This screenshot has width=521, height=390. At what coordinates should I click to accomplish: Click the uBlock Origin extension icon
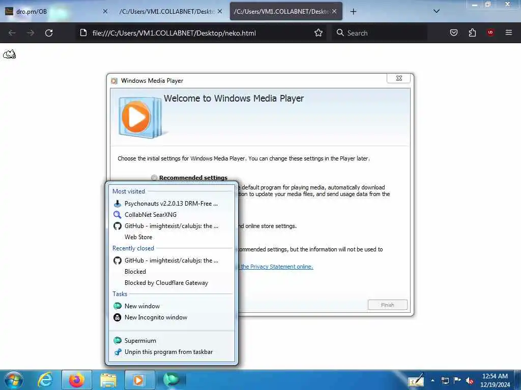pos(490,32)
